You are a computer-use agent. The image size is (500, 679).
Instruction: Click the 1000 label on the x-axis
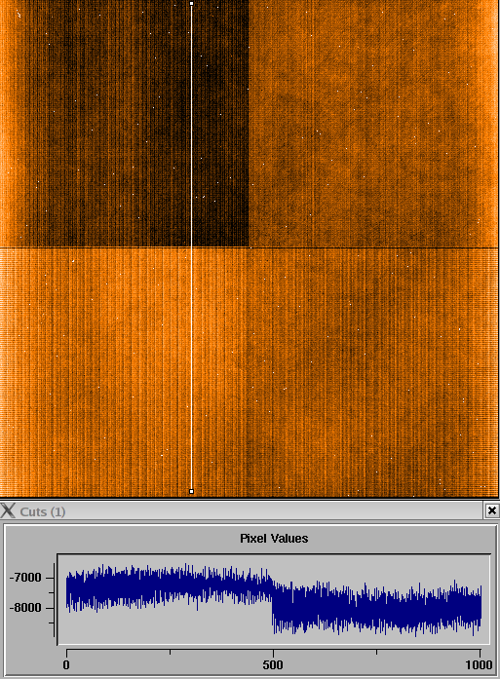click(479, 664)
